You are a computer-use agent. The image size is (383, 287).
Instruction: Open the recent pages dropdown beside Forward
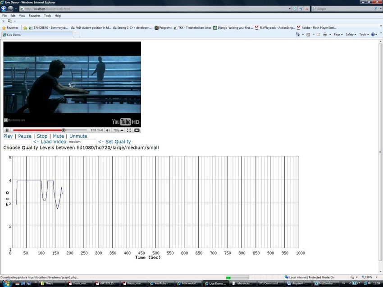click(16, 9)
